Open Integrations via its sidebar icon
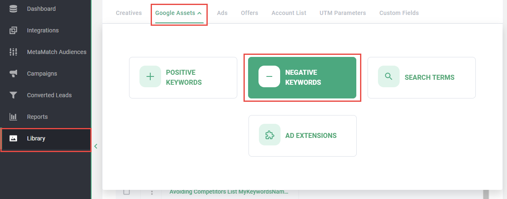Viewport: 507px width, 199px height. pyautogui.click(x=13, y=30)
